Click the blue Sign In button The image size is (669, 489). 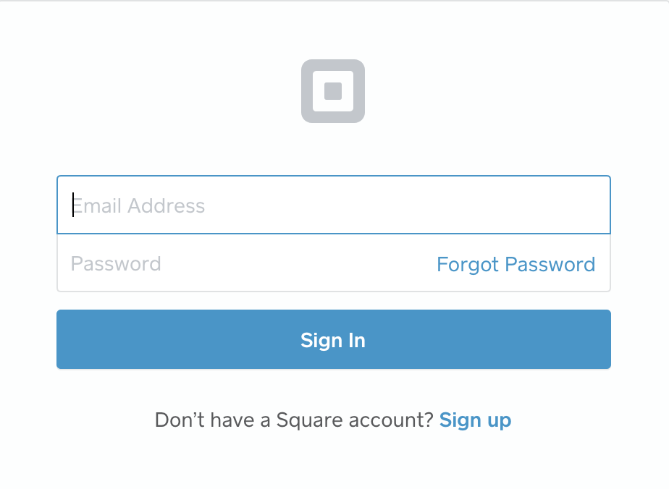pos(334,339)
